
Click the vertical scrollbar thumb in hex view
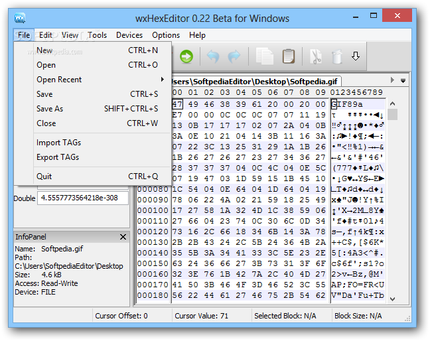[x=393, y=114]
